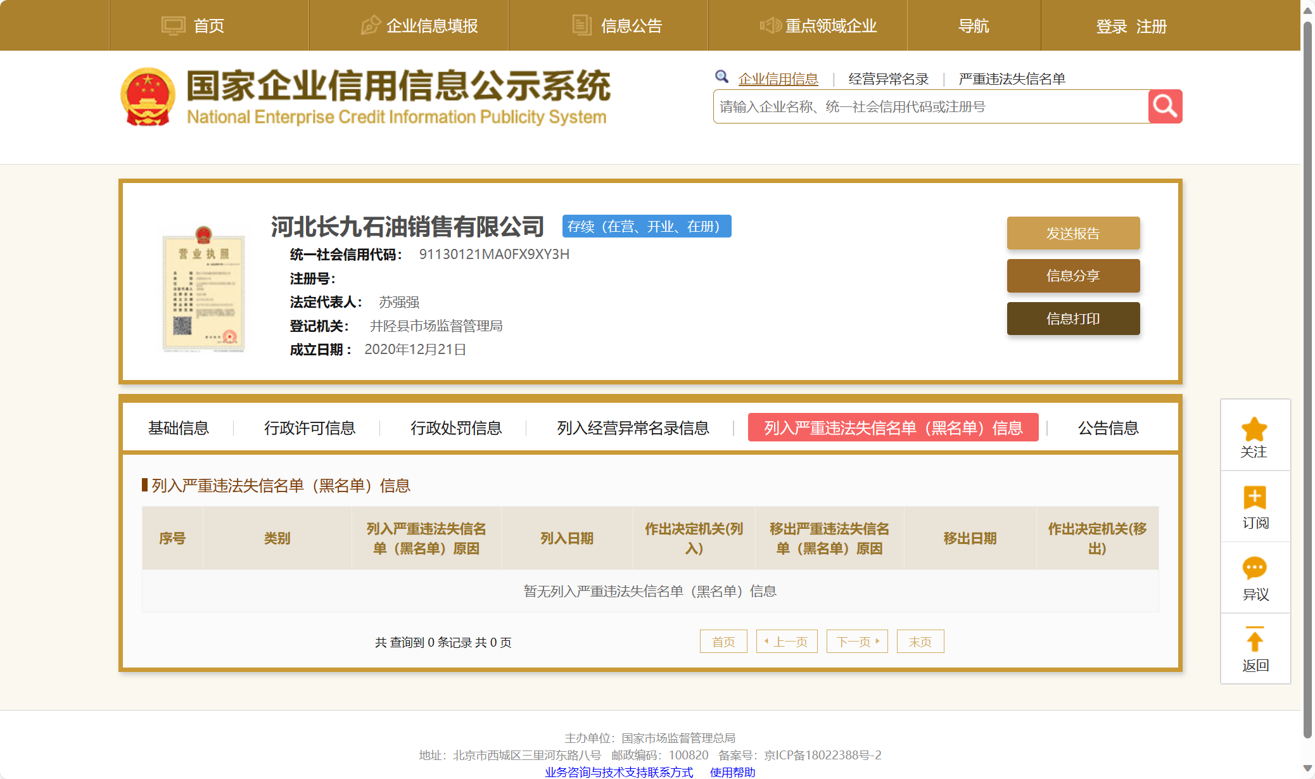Click the national emblem logo

click(x=148, y=97)
